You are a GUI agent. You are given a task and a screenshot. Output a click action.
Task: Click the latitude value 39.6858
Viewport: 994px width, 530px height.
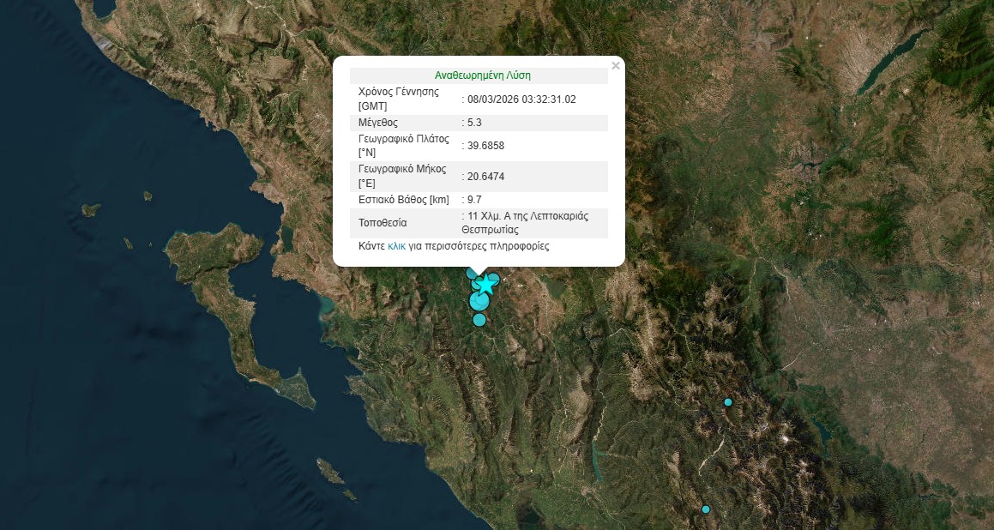485,146
